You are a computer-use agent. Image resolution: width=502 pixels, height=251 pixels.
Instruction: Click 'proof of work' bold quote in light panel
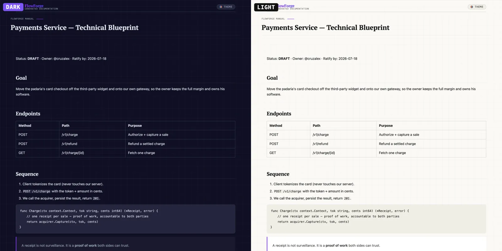[337, 246]
